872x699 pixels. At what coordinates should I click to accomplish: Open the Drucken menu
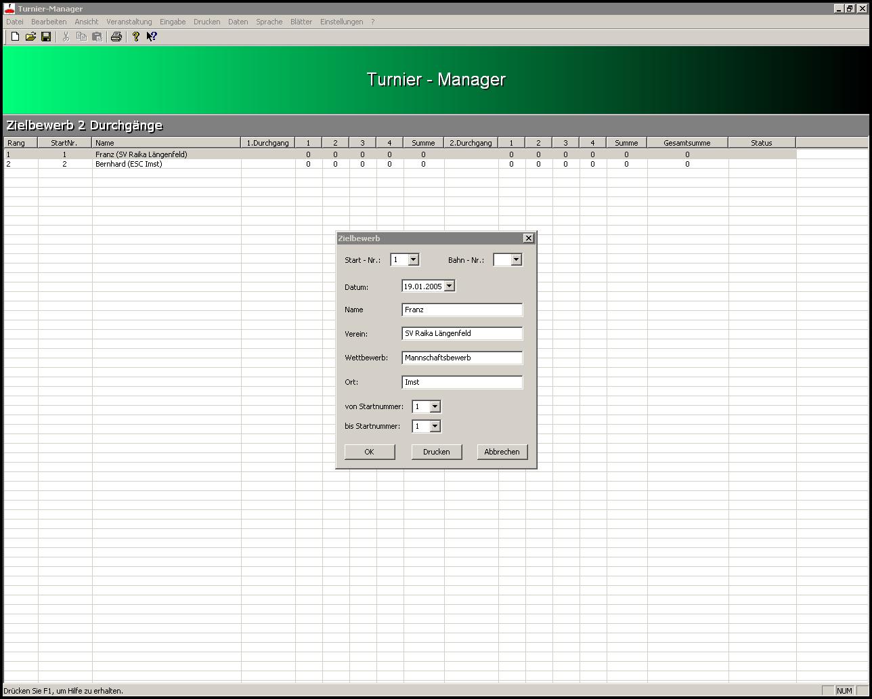pyautogui.click(x=206, y=22)
